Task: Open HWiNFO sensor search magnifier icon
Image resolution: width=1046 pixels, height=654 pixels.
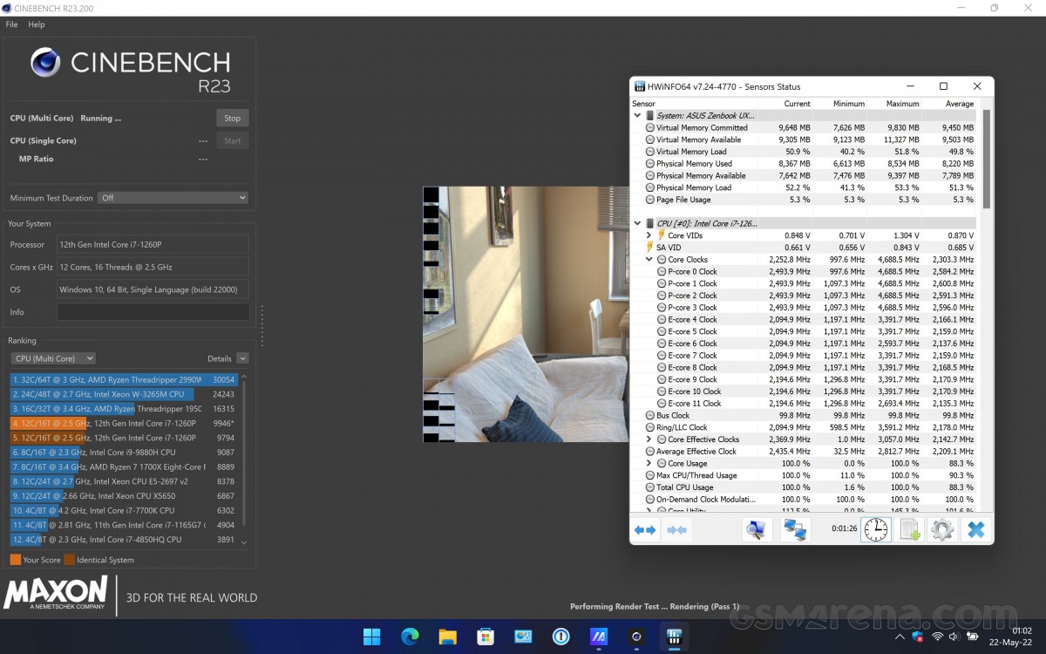Action: (757, 529)
